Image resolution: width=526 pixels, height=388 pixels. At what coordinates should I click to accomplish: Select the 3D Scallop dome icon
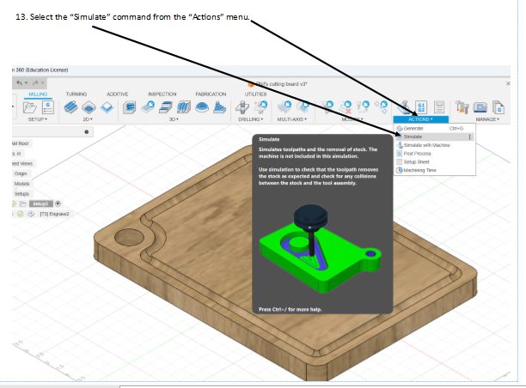202,107
